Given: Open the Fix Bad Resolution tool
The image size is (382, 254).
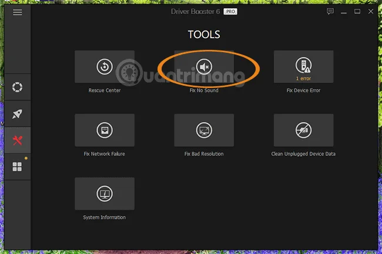Looking at the screenshot, I should click(204, 130).
